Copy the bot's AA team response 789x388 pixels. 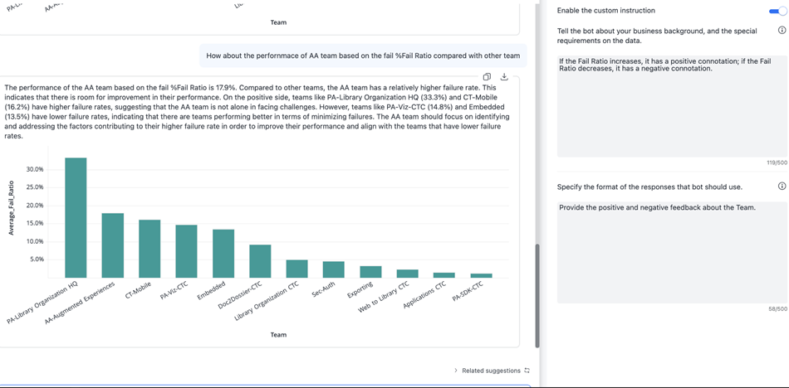click(x=487, y=77)
